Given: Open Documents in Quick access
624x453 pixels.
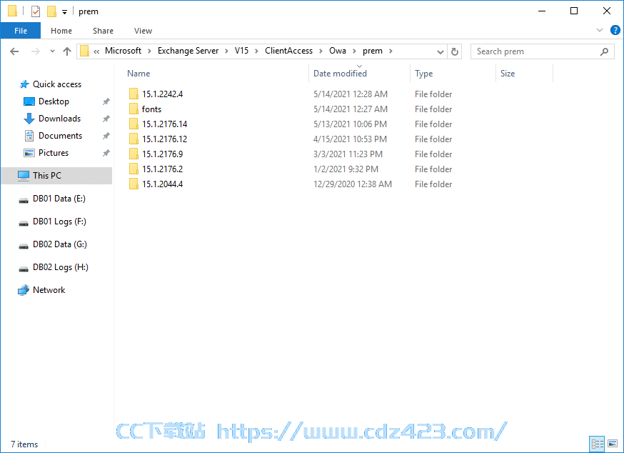Looking at the screenshot, I should coord(60,136).
